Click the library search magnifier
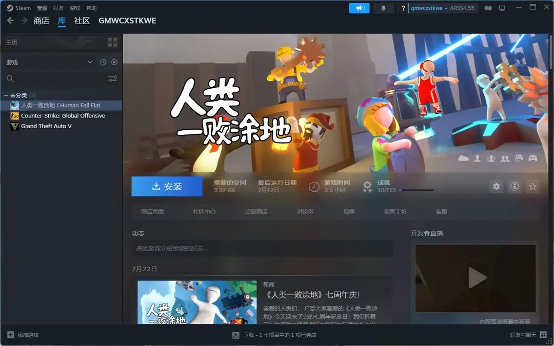 point(10,78)
